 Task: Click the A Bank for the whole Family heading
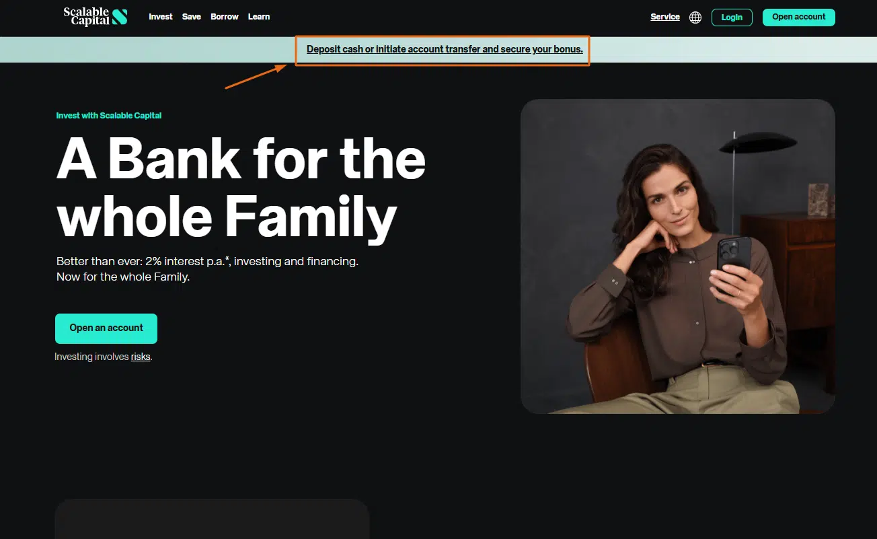[x=241, y=189]
